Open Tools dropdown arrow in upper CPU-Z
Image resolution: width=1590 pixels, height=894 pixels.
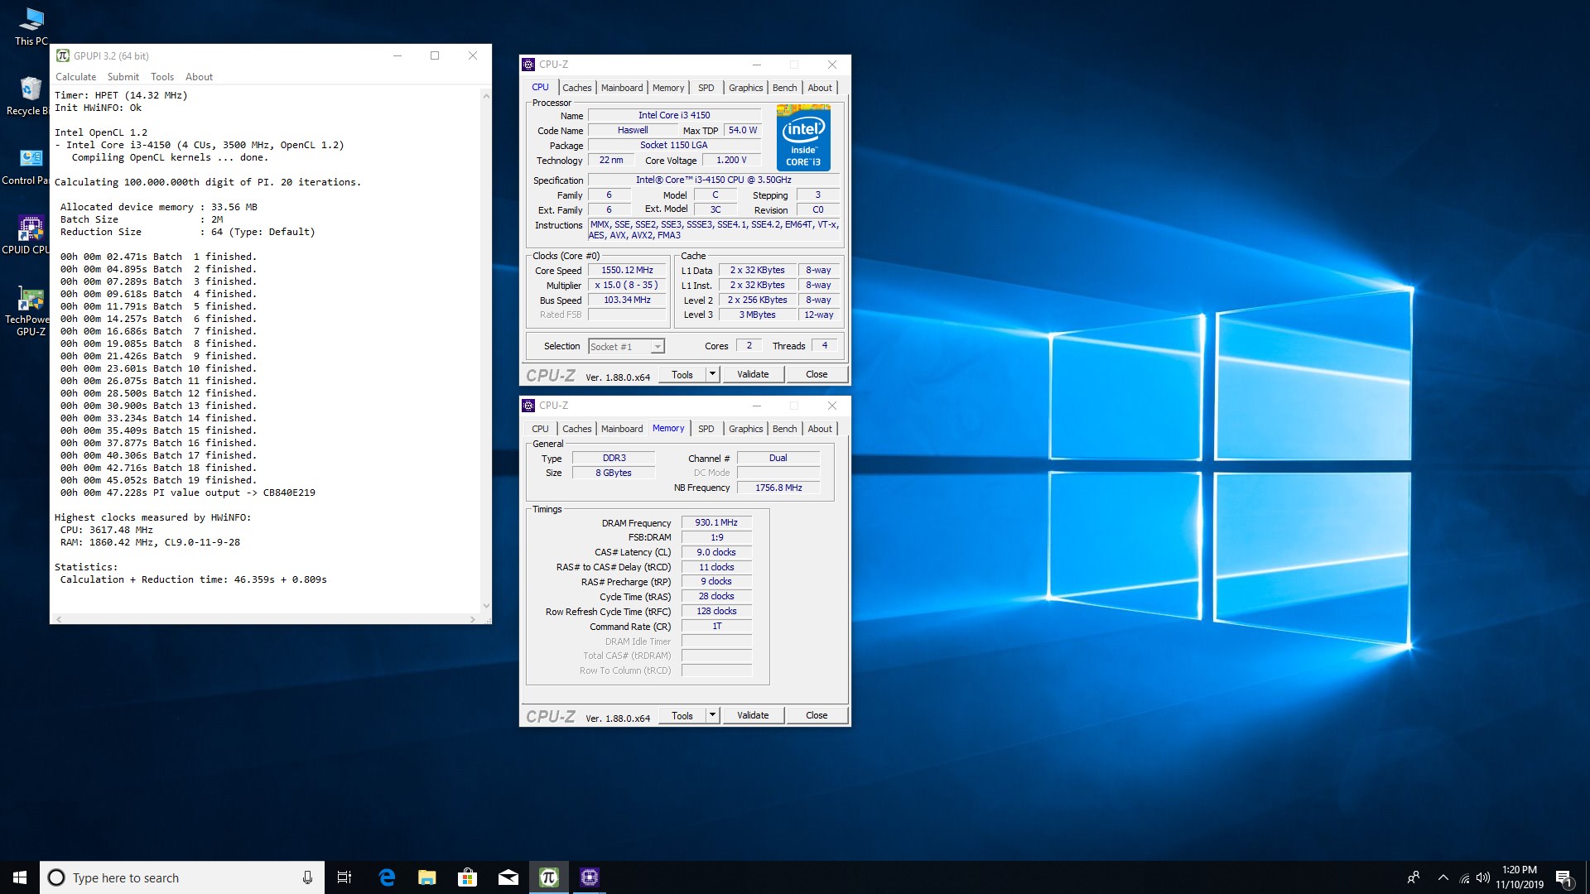pyautogui.click(x=712, y=374)
